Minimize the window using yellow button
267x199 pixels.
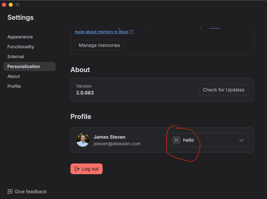11,5
